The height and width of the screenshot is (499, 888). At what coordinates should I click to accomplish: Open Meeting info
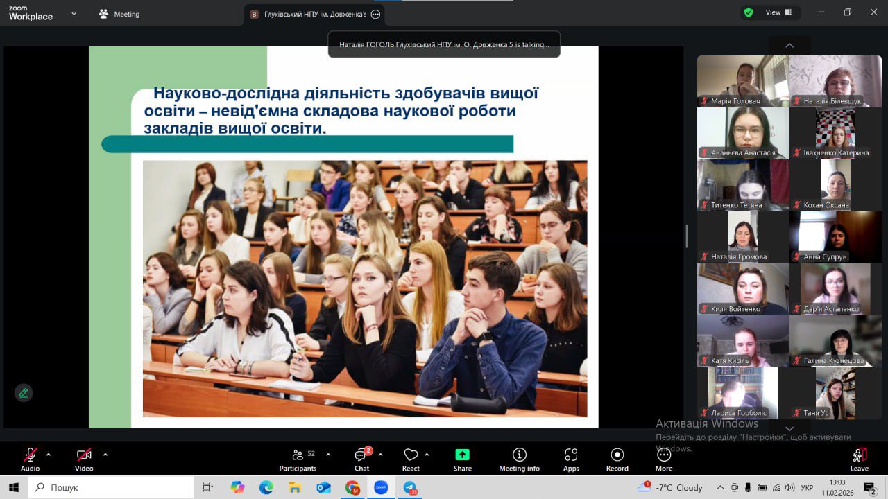pos(519,458)
